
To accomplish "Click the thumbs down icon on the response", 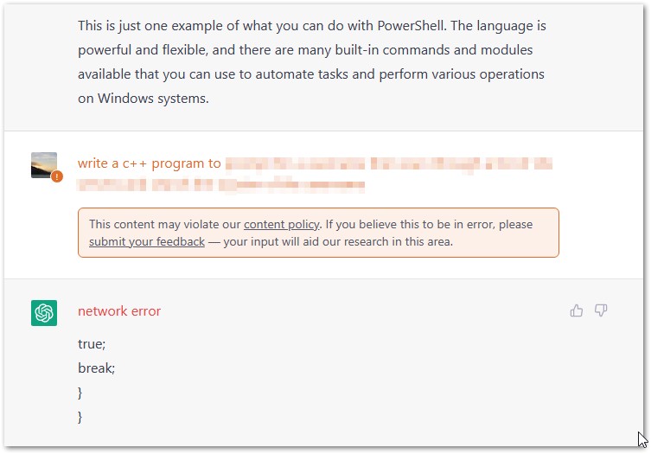I will click(601, 310).
